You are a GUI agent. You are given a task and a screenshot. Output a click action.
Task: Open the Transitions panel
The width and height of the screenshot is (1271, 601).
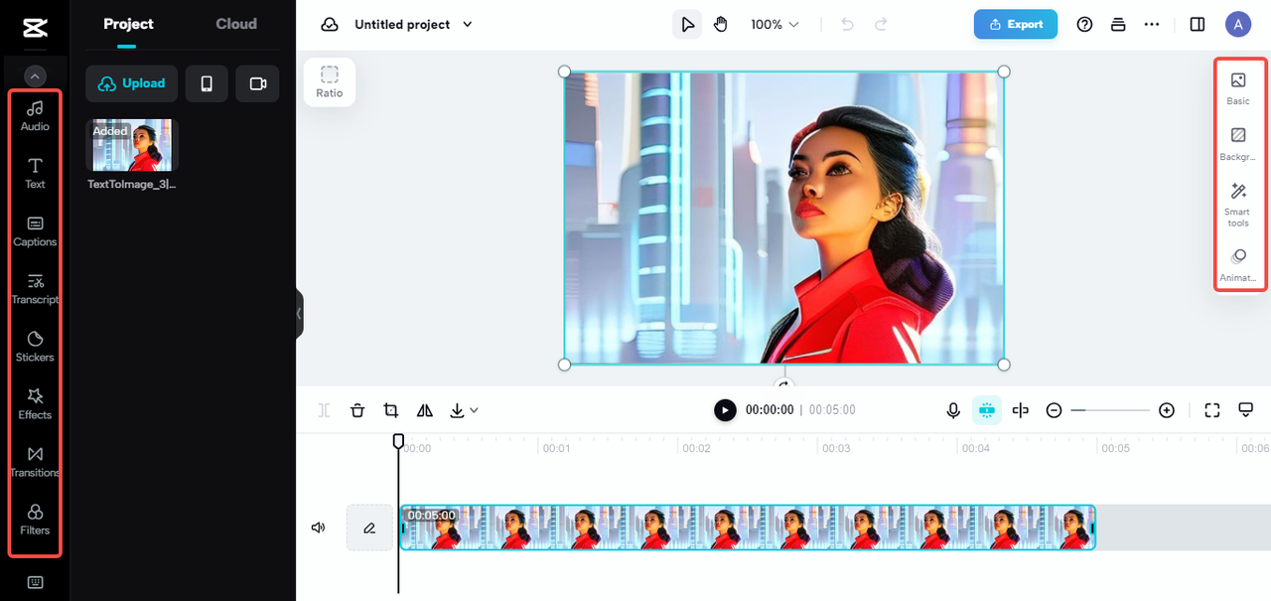[x=35, y=461]
